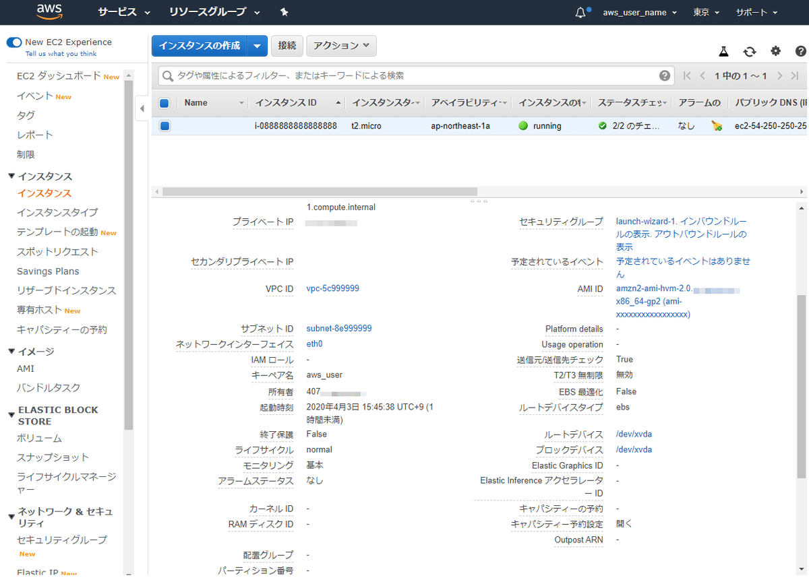Collapse the side navigation panel arrow
Screen dimensions: 809x578
[x=142, y=108]
